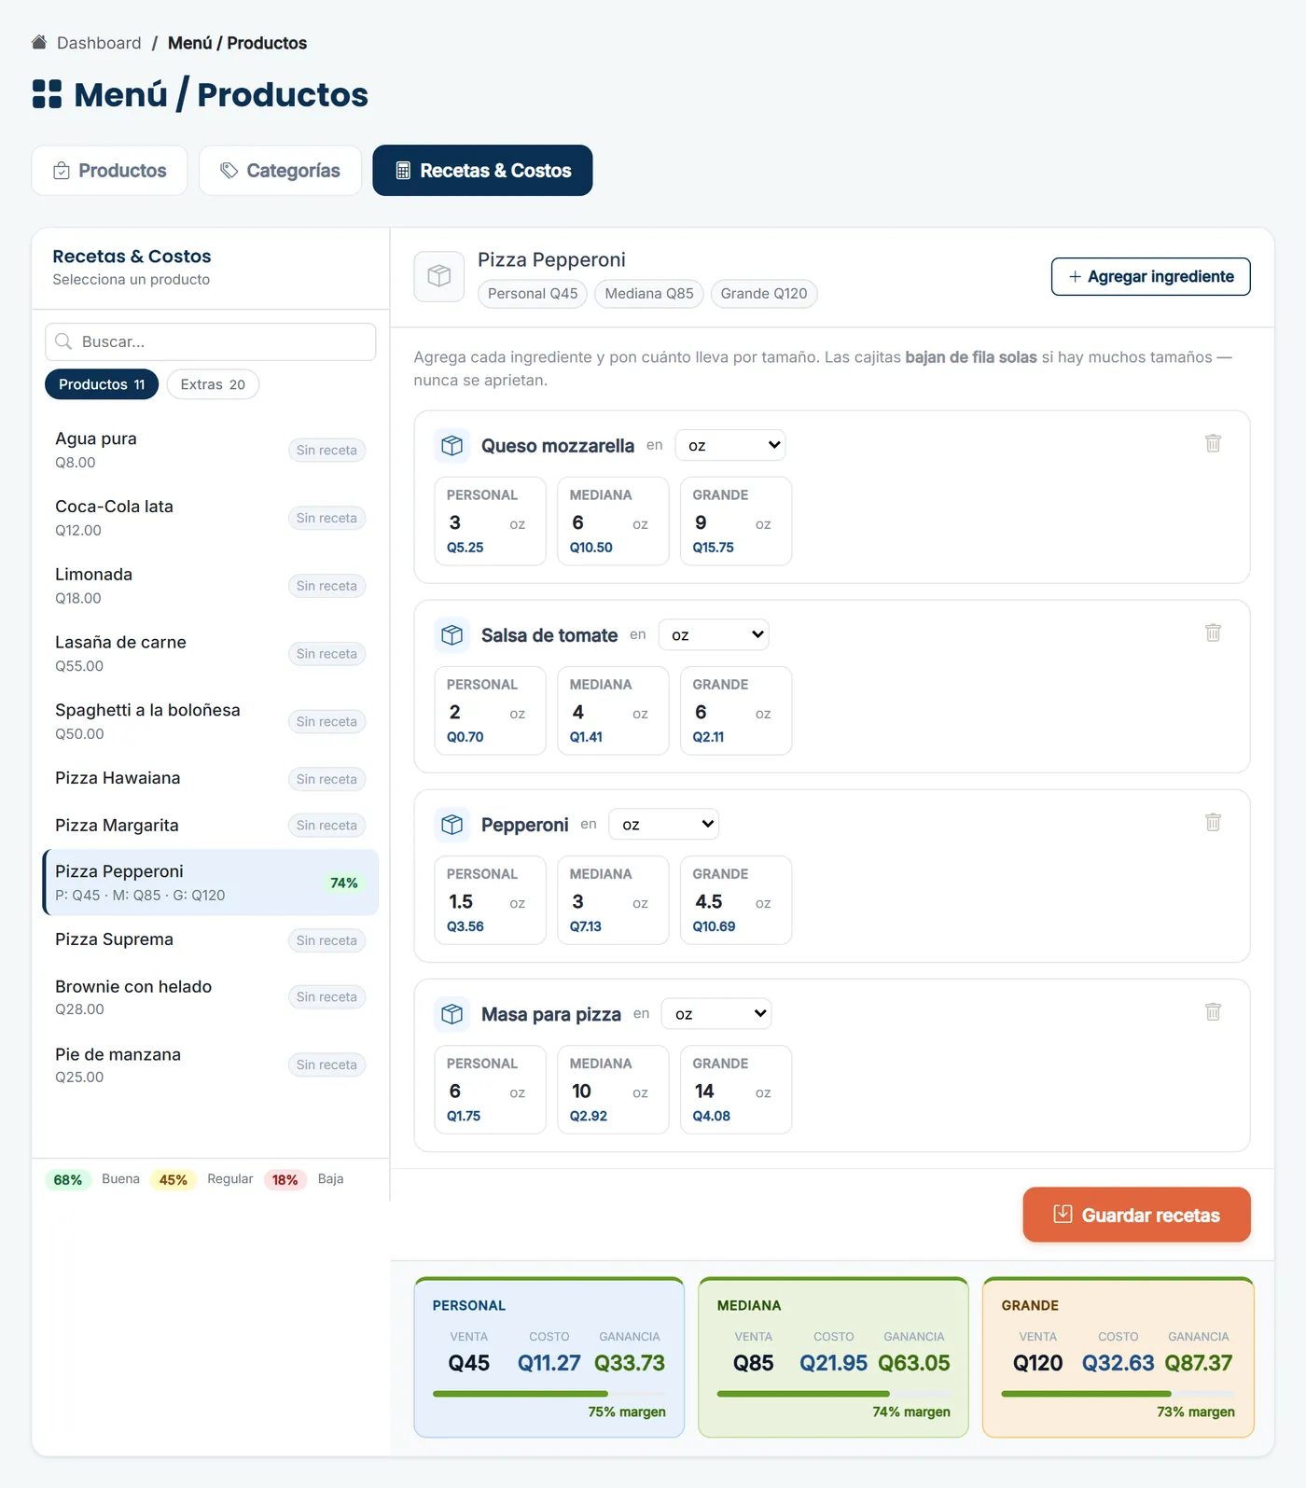Select Pie de manzana product row

coord(211,1065)
